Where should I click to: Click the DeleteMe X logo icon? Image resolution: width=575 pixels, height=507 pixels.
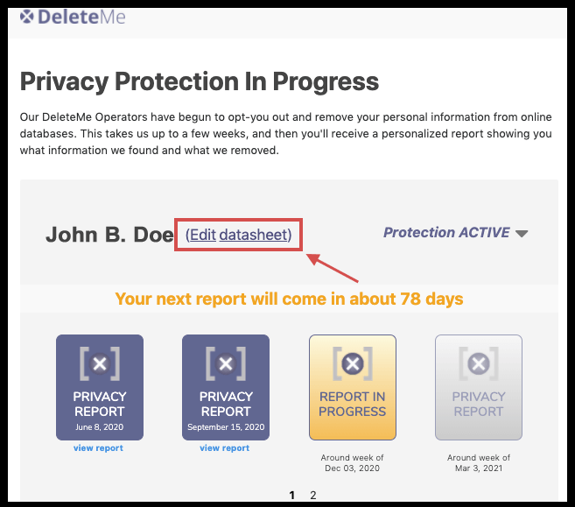click(28, 15)
